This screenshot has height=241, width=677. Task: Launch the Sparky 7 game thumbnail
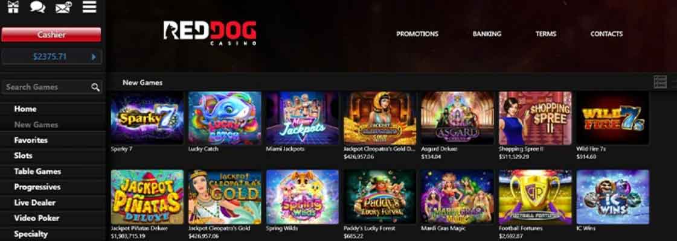pyautogui.click(x=147, y=118)
